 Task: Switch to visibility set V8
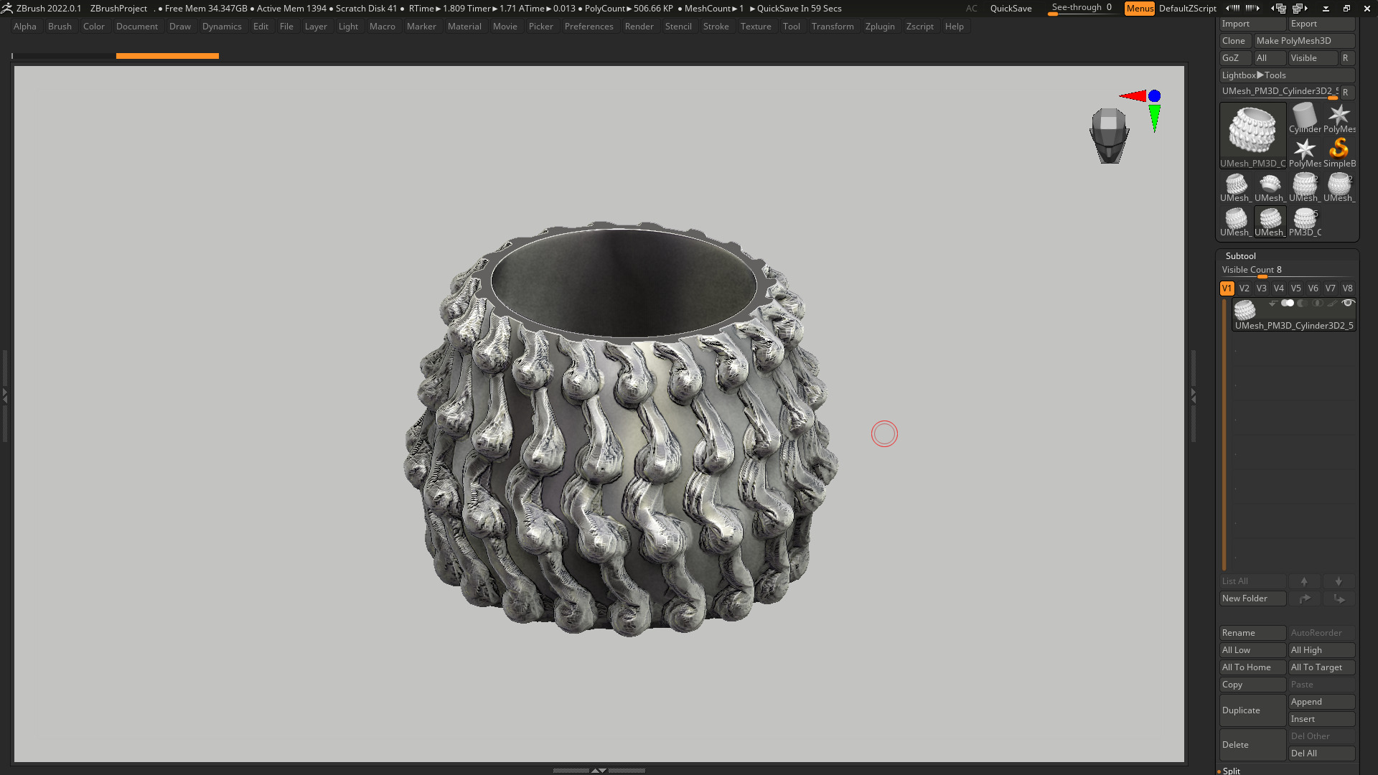[1347, 288]
